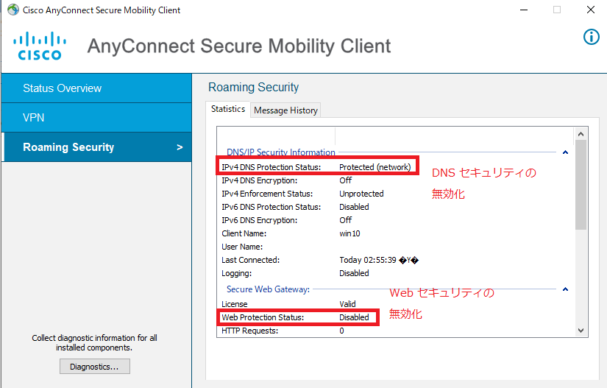Click the Protected (network) value
The height and width of the screenshot is (388, 607).
coord(375,167)
